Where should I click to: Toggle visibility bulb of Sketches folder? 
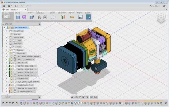coord(11,50)
